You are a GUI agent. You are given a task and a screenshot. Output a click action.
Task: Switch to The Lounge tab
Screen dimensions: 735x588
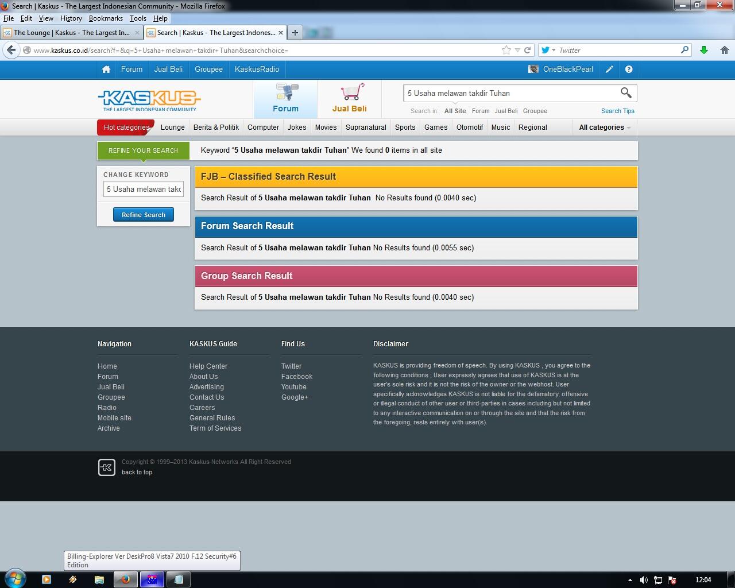pos(72,33)
